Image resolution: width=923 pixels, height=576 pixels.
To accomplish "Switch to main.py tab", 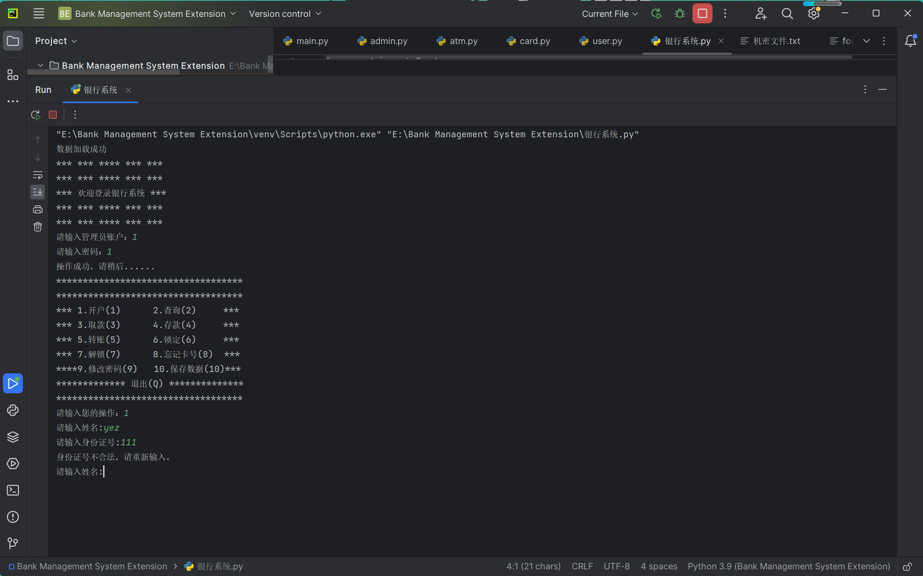I will click(x=306, y=41).
